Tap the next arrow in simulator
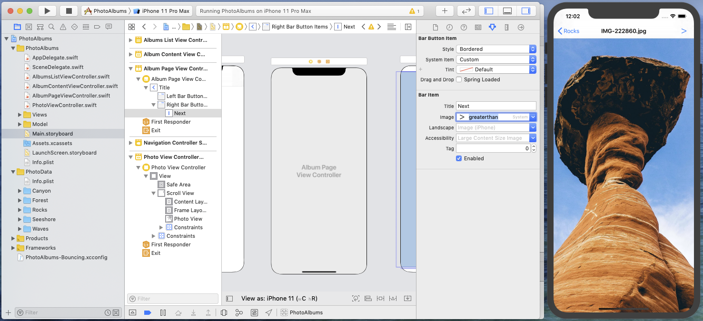The image size is (703, 321). 684,31
